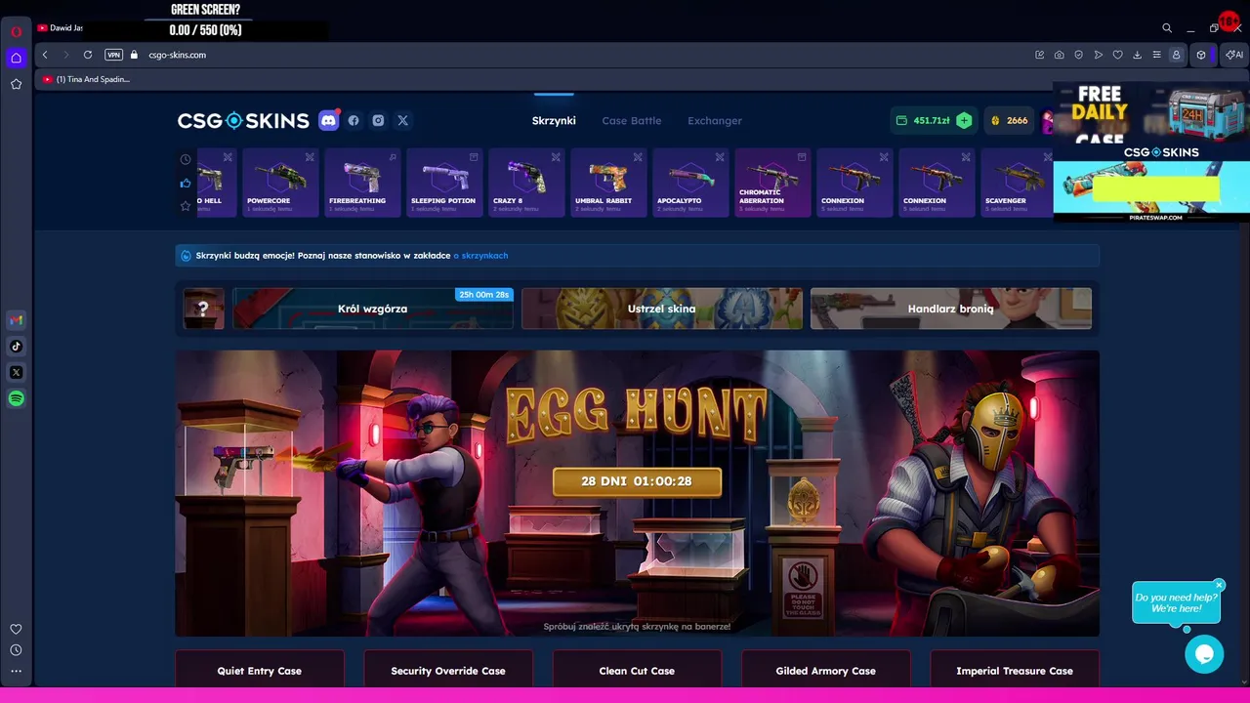Click the search tabs magnifier icon
The height and width of the screenshot is (703, 1250).
[x=1167, y=28]
